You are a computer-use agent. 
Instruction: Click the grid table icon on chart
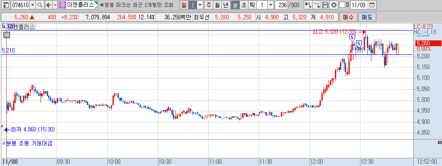click(7, 35)
